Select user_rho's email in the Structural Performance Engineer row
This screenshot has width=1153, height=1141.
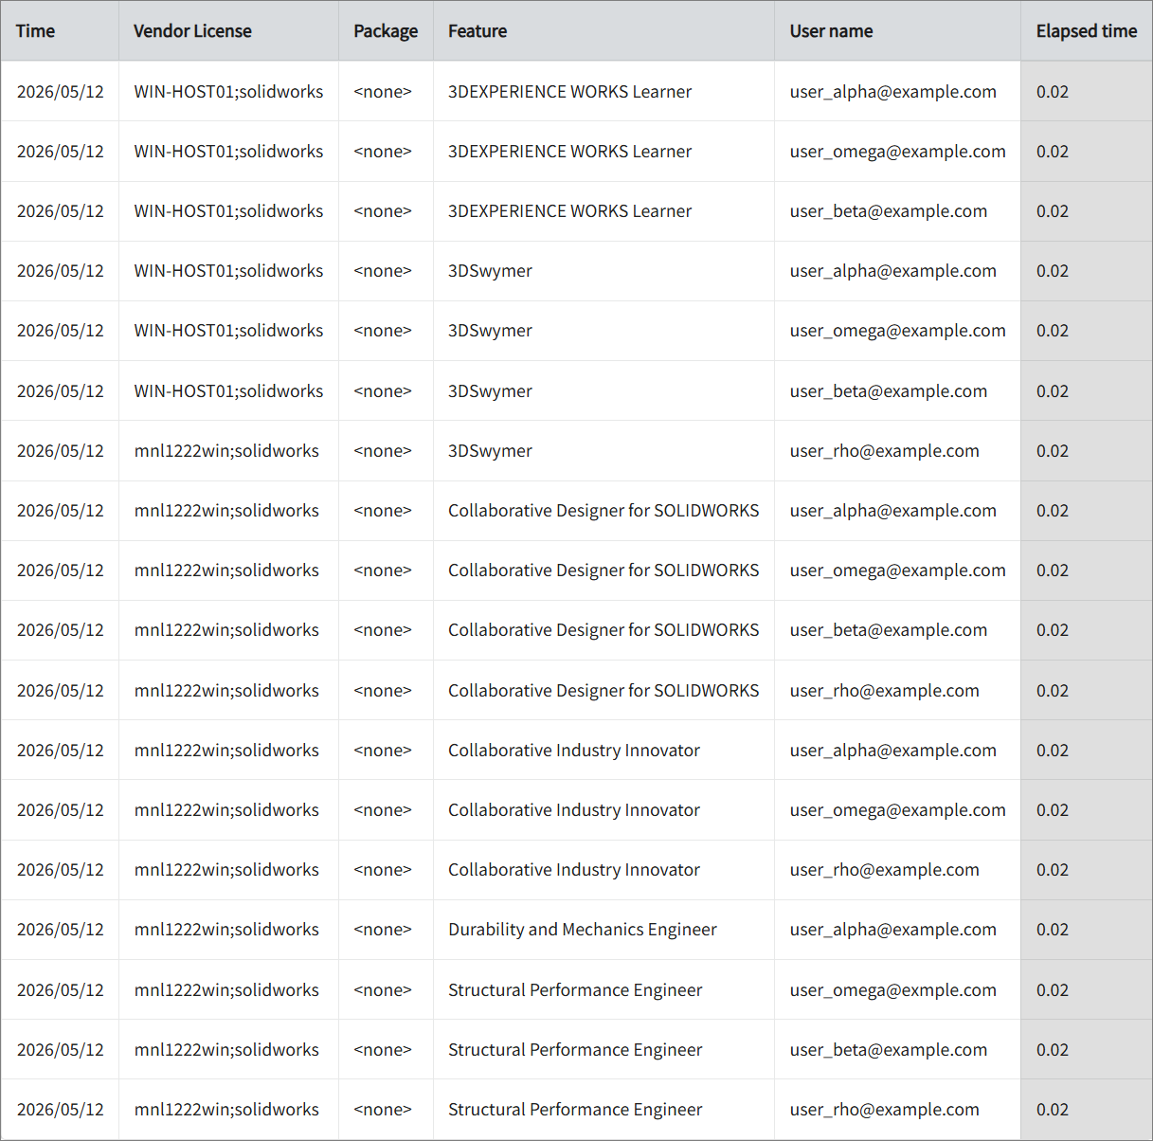[885, 1110]
